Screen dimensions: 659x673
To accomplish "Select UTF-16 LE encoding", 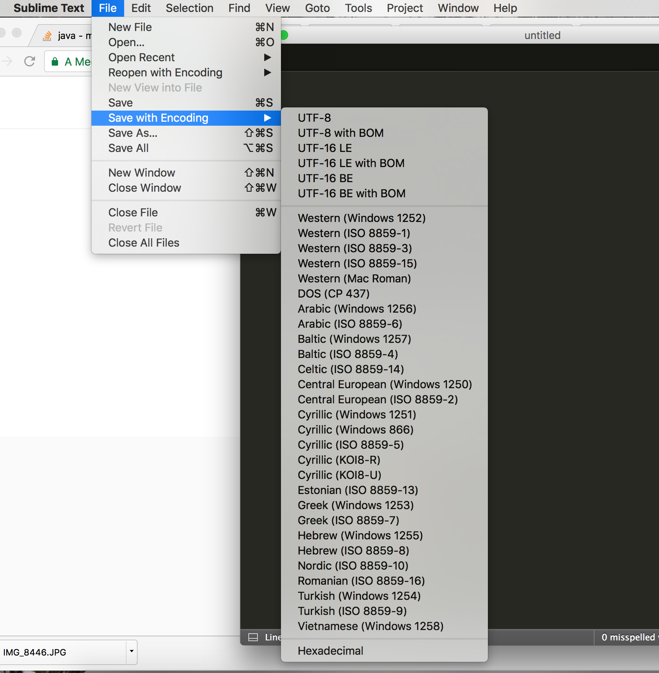I will (384, 148).
